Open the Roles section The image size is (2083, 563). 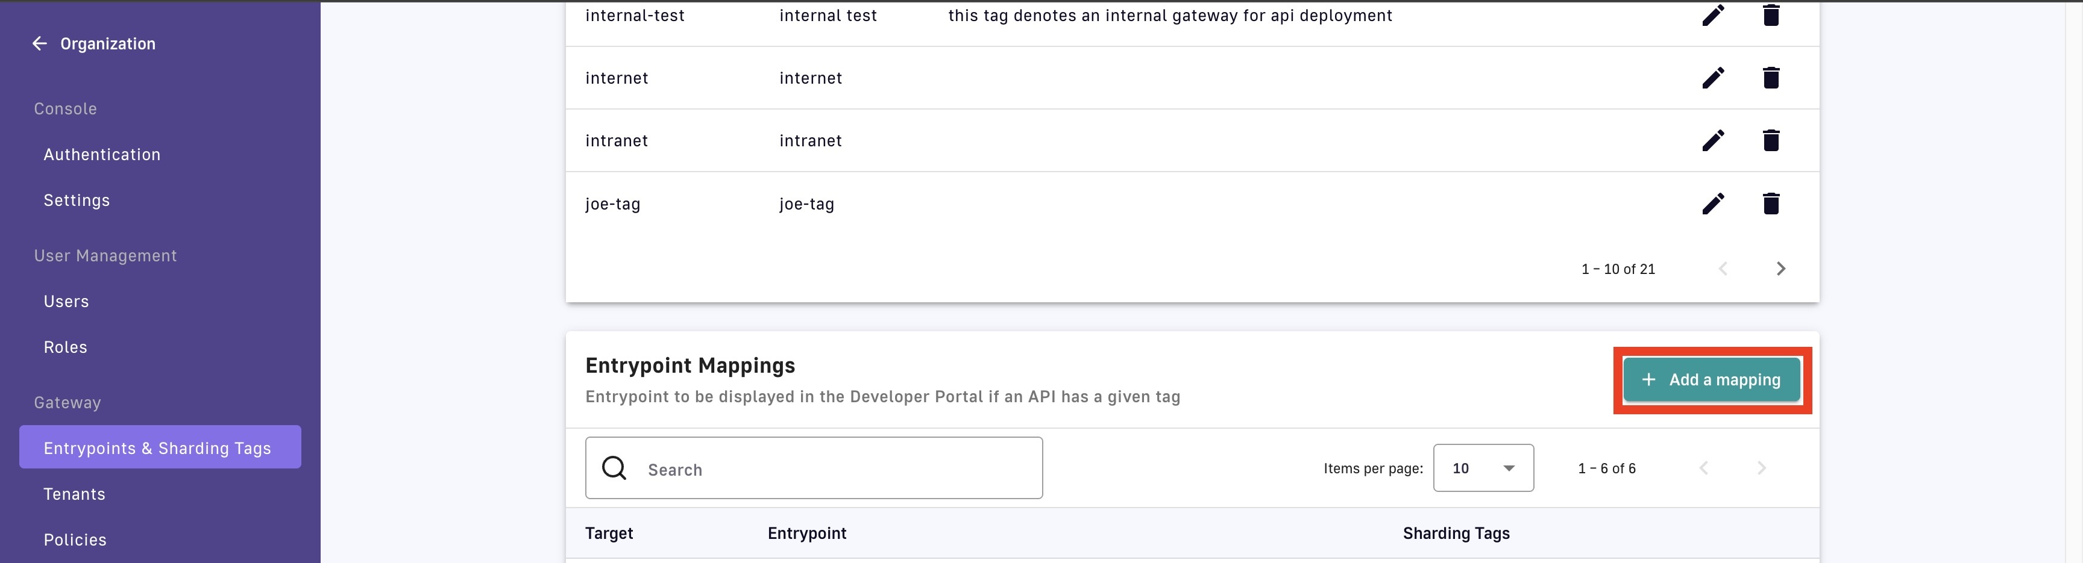[x=66, y=347]
